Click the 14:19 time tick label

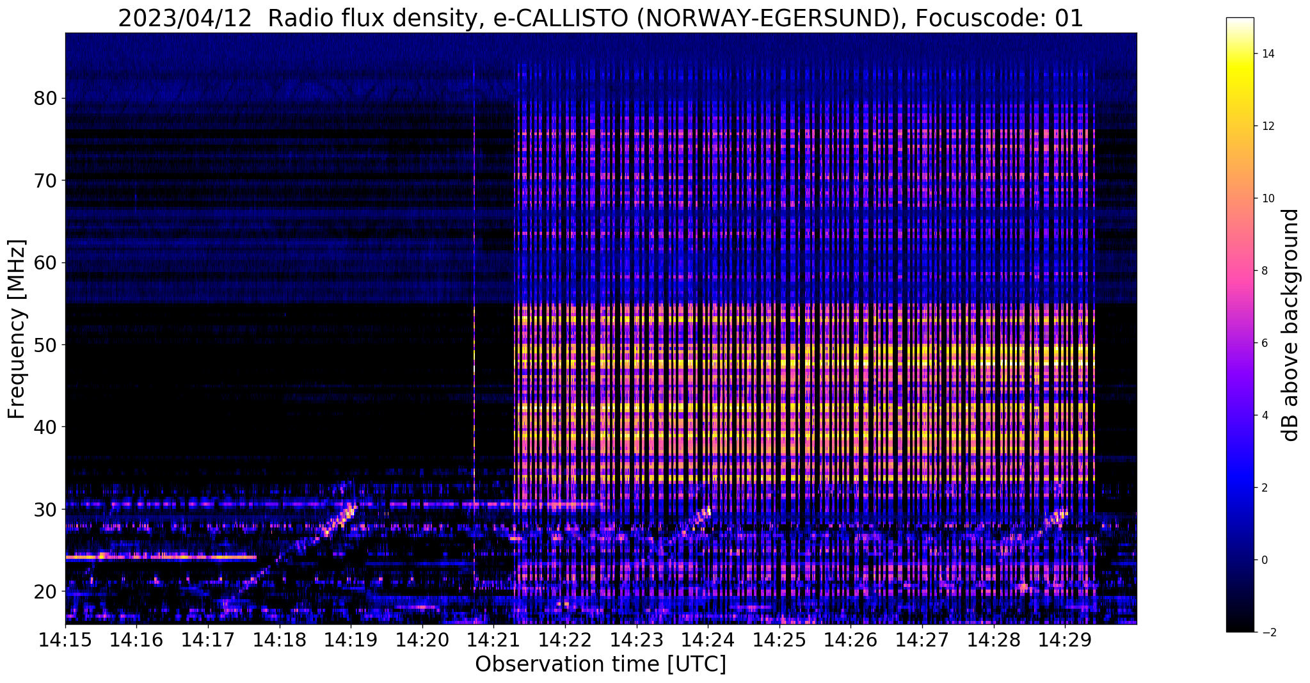pyautogui.click(x=351, y=639)
